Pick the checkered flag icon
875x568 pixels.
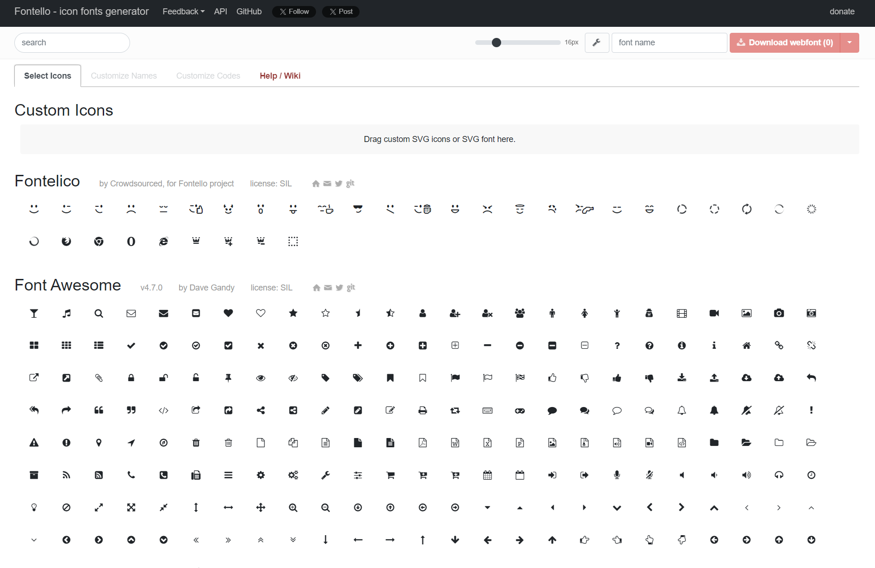tap(520, 378)
